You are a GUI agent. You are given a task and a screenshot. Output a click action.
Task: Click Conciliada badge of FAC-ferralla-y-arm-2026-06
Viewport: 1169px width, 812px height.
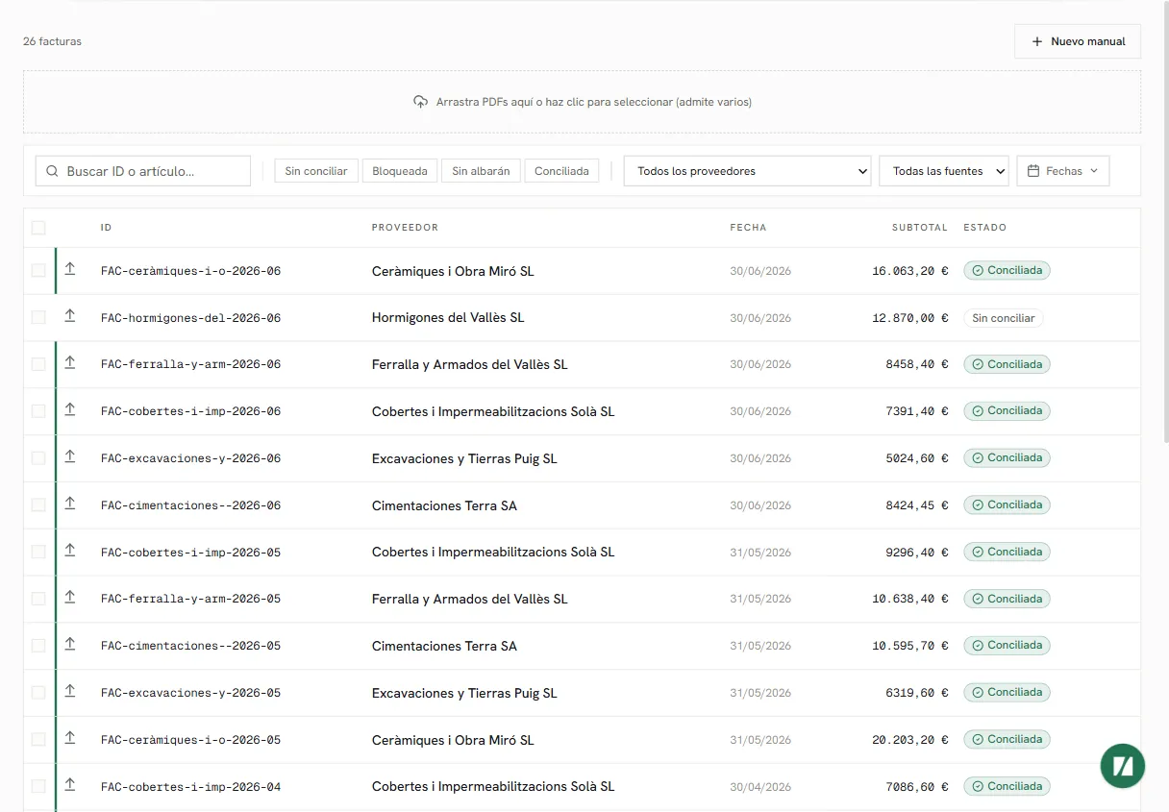1007,364
